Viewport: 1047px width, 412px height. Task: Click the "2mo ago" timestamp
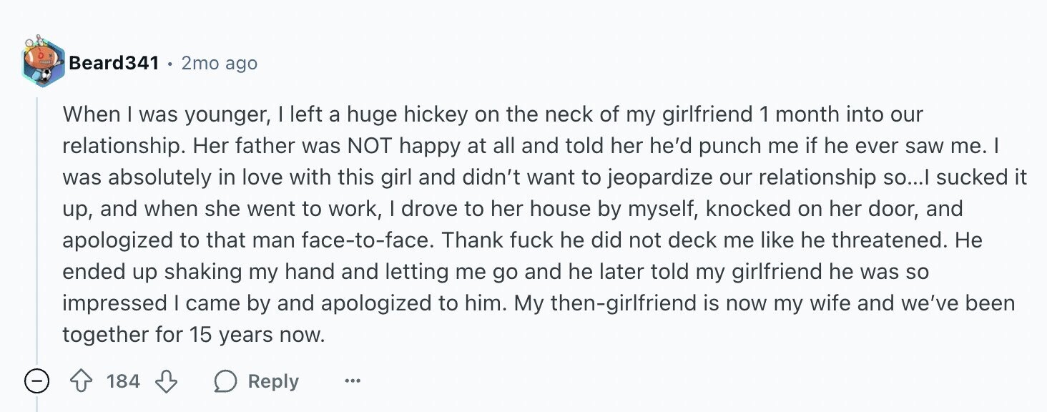point(219,63)
